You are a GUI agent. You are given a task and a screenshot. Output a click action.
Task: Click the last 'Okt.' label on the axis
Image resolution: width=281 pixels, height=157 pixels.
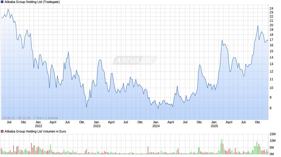click(x=258, y=122)
